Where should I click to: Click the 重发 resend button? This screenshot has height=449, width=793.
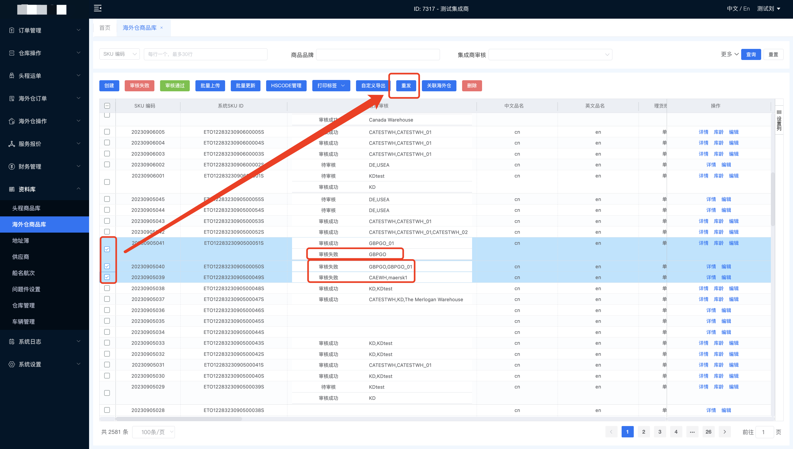pyautogui.click(x=406, y=85)
